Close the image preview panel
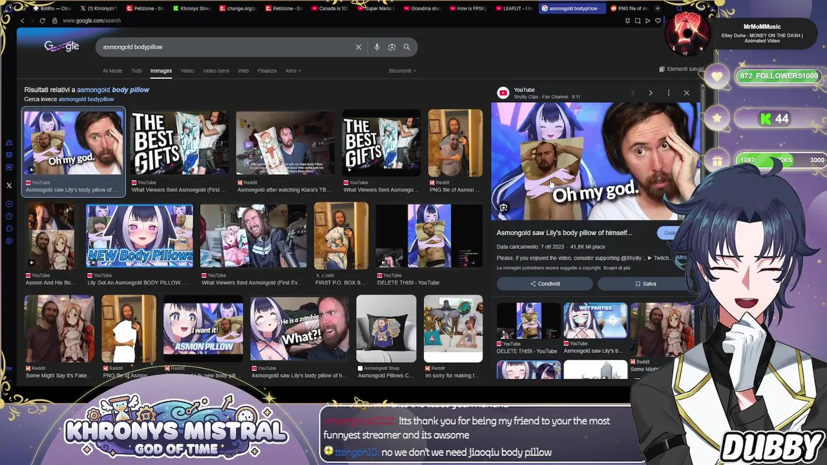 tap(686, 93)
